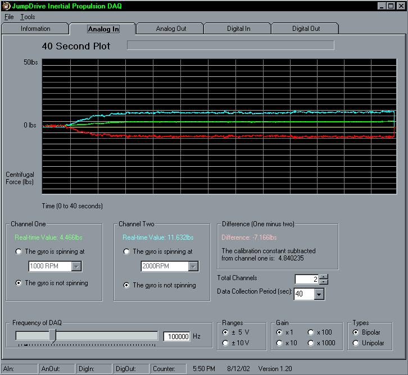Image resolution: width=408 pixels, height=375 pixels.
Task: Click the Frequency of DAQ slider thumb
Action: point(52,336)
